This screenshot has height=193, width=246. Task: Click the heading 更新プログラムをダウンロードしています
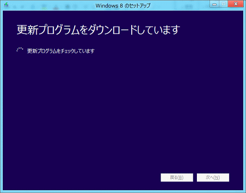[x=98, y=30]
